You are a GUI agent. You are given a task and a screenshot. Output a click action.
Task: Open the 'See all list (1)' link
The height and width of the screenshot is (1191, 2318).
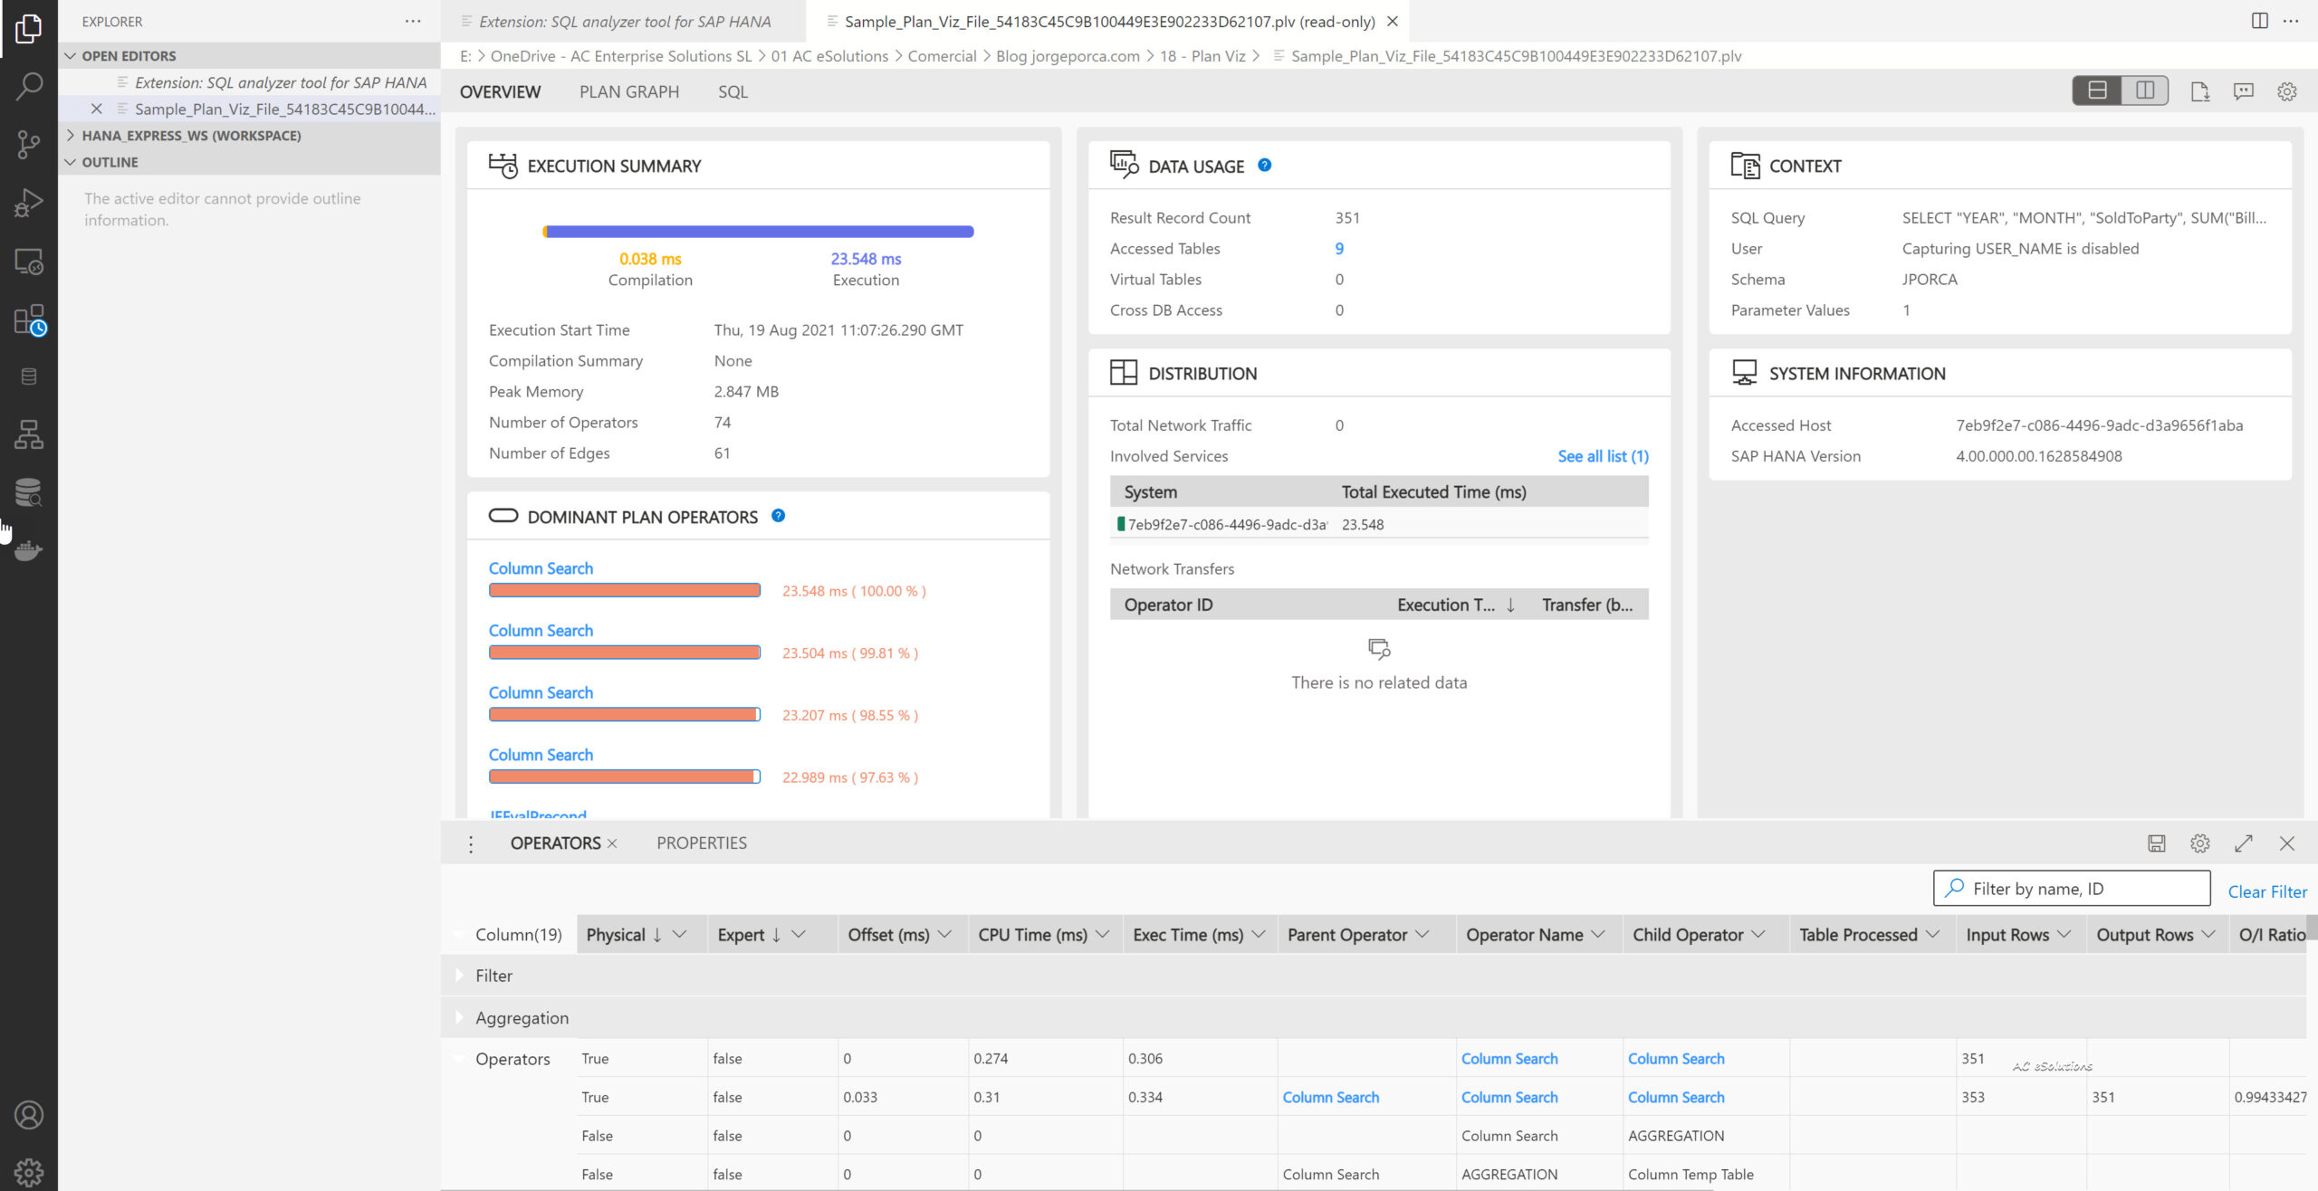pyautogui.click(x=1603, y=456)
